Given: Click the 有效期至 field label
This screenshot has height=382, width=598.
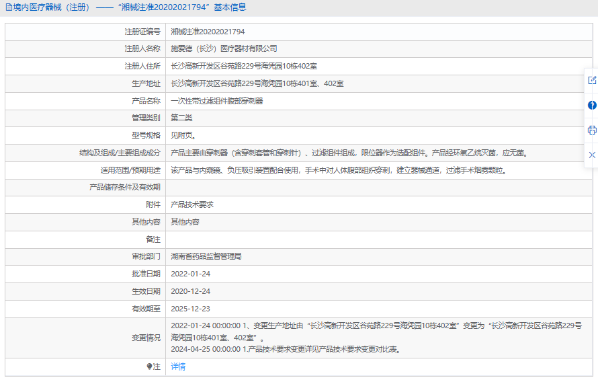Looking at the screenshot, I should tap(146, 309).
